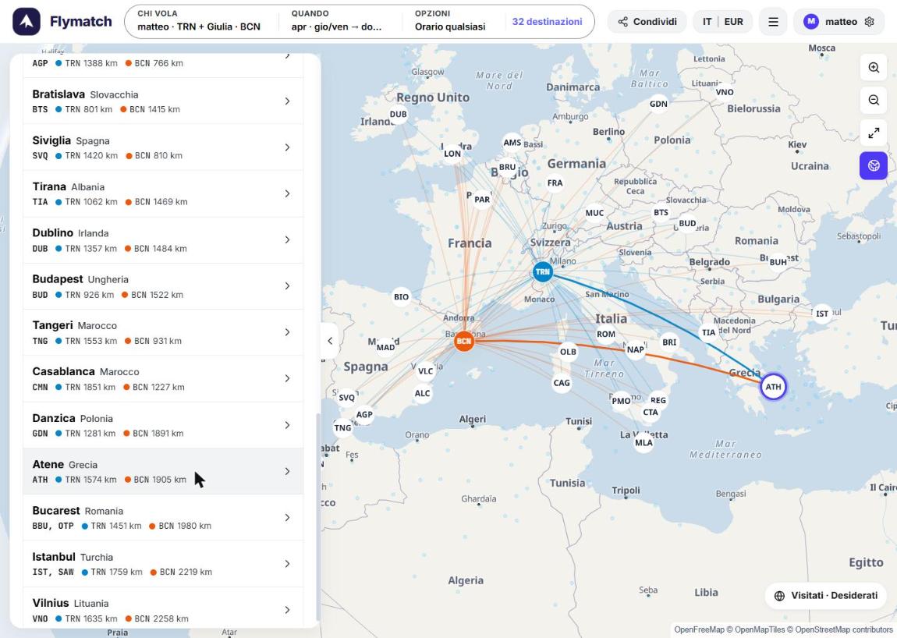Expand the Bratislava destination row
The width and height of the screenshot is (897, 638).
(x=163, y=101)
